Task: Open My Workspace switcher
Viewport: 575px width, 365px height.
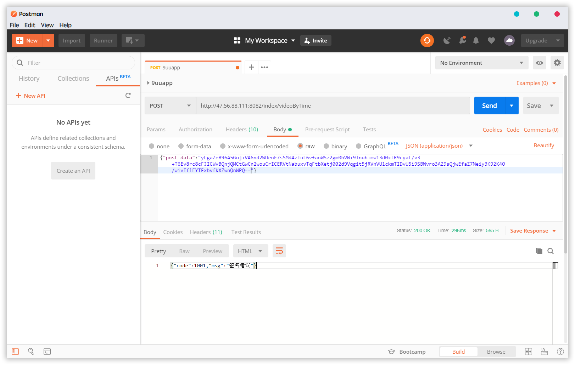Action: 270,40
